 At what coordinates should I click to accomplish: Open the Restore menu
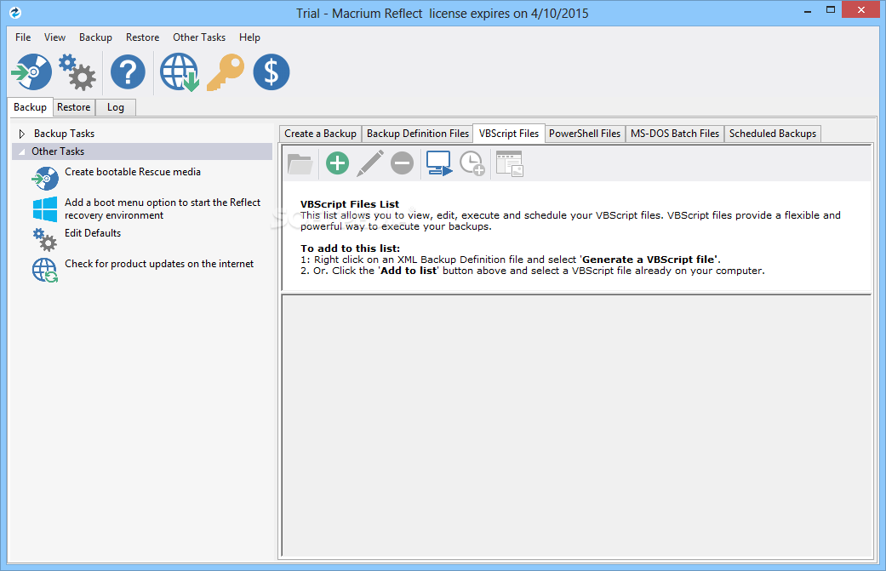point(142,37)
